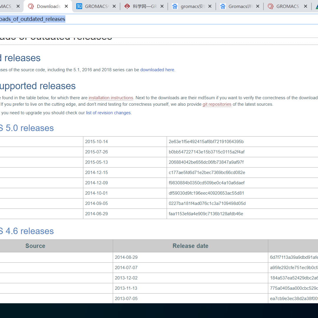Viewport: 318px width, 318px height.
Task: Close the gromacs安 Baidu tab
Action: 210,6
